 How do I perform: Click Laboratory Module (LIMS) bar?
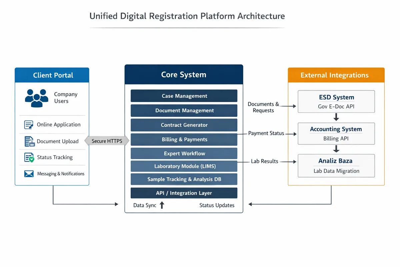184,166
